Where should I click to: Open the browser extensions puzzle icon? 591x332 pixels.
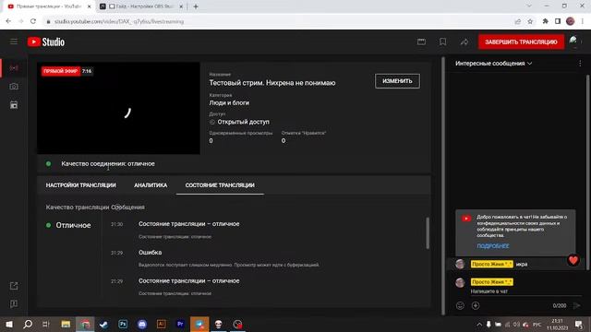[x=545, y=21]
